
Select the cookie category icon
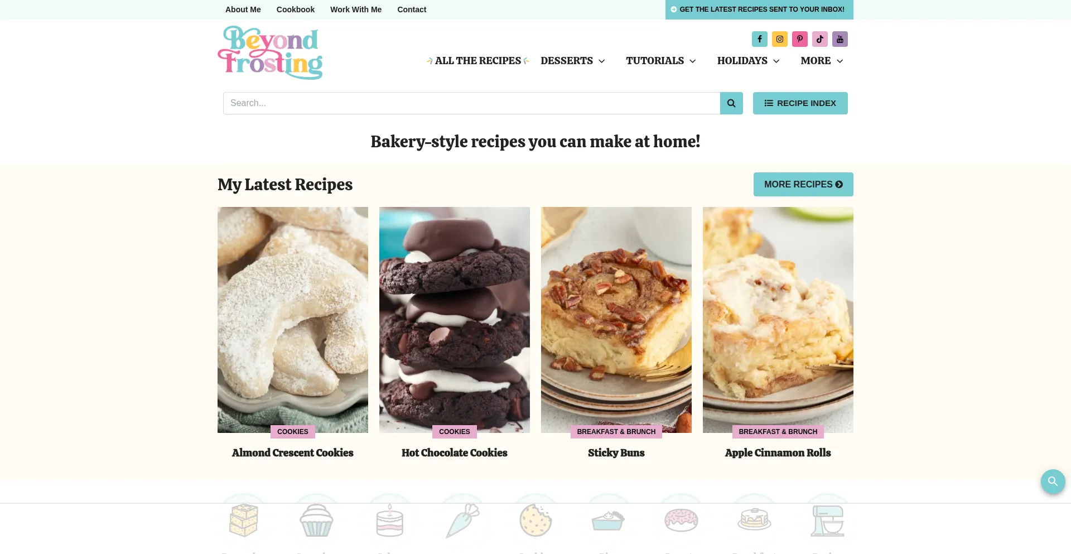(535, 520)
